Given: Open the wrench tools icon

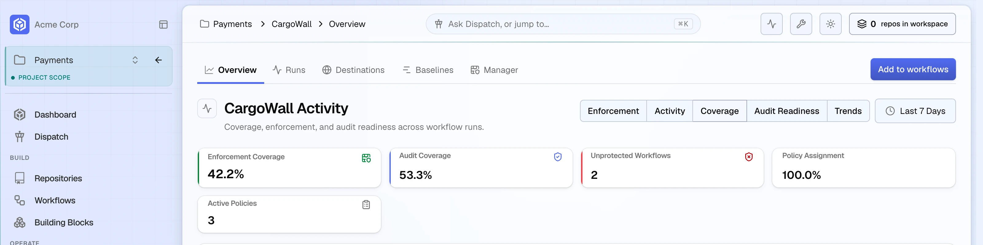Looking at the screenshot, I should coord(801,24).
